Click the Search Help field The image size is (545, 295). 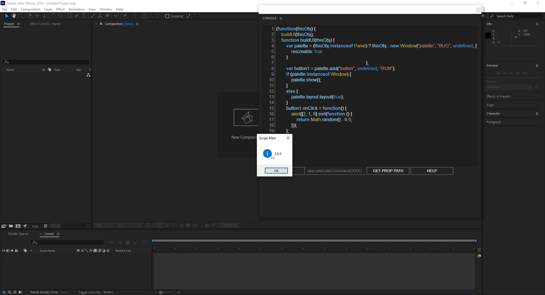[517, 16]
